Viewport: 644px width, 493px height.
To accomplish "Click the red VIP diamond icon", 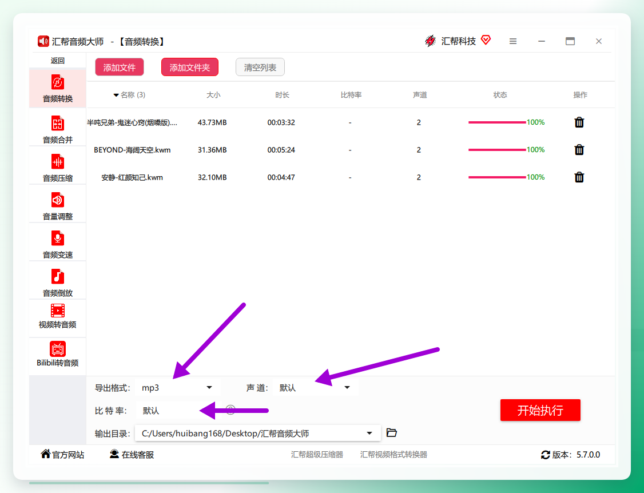I will 486,40.
